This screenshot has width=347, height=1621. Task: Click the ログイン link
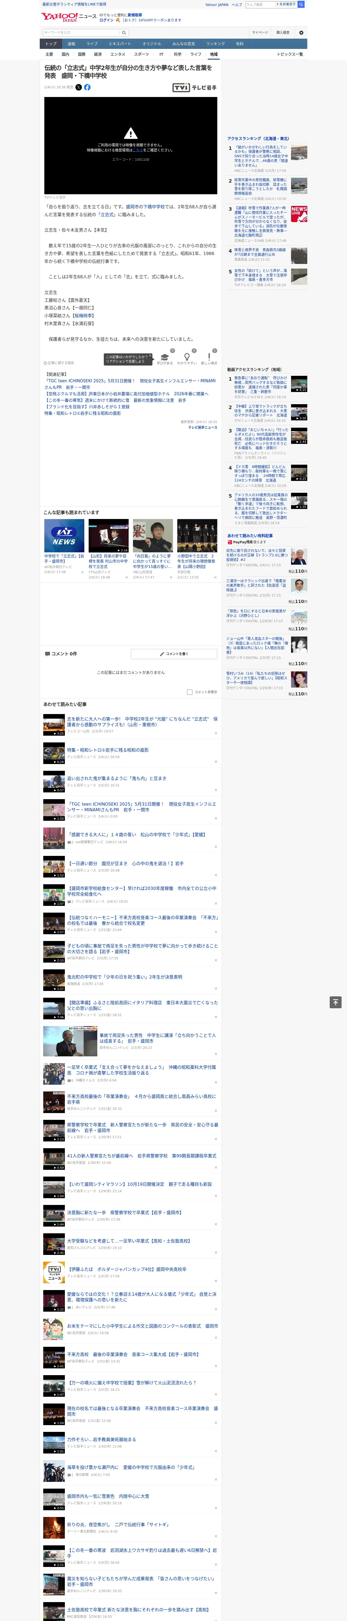106,20
